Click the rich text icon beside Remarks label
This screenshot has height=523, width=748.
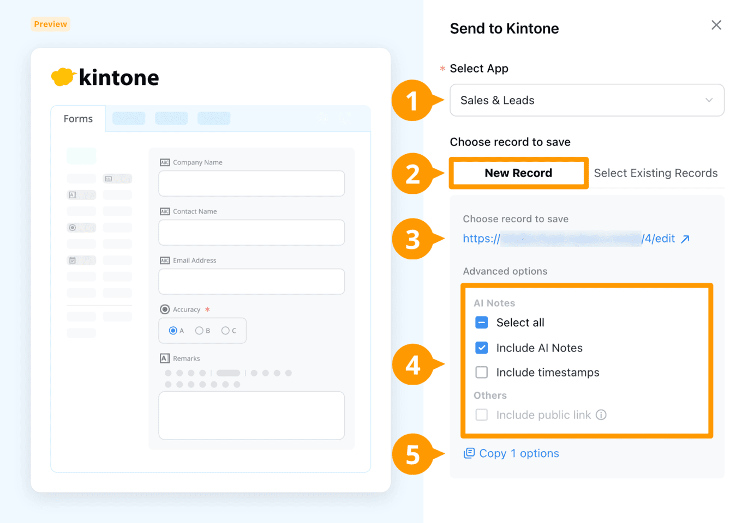[x=165, y=358]
